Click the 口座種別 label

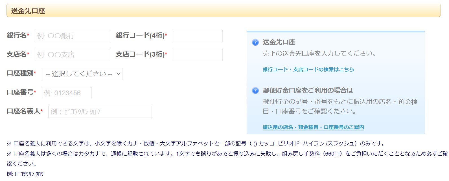20,73
